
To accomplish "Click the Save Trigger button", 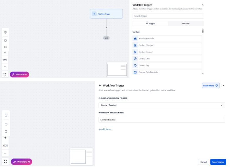I will 218,162.
